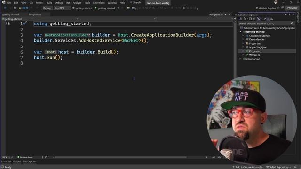Select Solution 'zero-to-hero-config' node
This screenshot has height=169, width=301.
[x=268, y=28]
